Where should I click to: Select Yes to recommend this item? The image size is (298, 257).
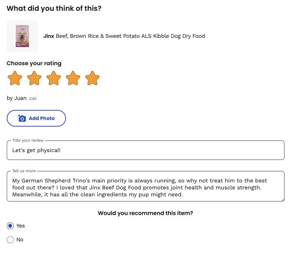(x=10, y=226)
